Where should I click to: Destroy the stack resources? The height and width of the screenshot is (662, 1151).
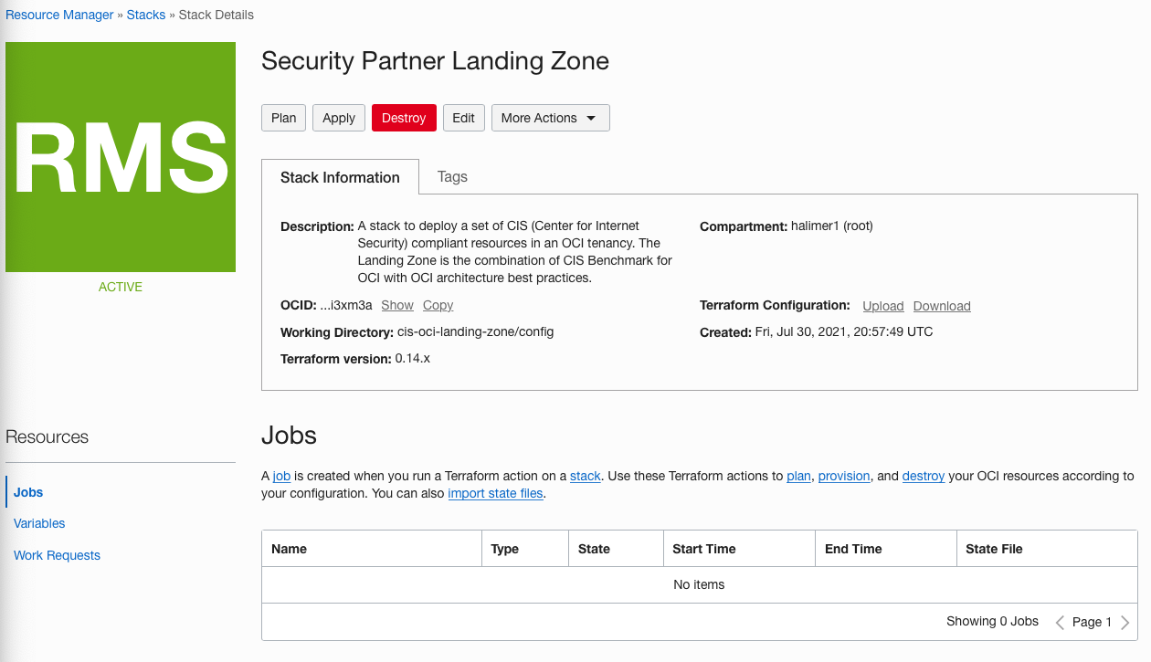click(404, 117)
